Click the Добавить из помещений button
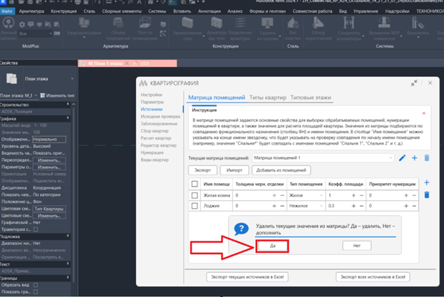Screen dimensions: 444x297 pos(282,170)
